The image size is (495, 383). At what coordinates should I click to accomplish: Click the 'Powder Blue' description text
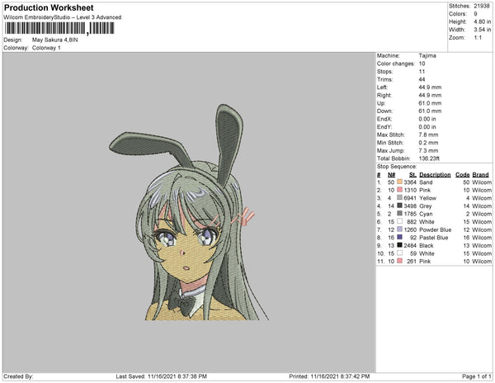pyautogui.click(x=436, y=229)
